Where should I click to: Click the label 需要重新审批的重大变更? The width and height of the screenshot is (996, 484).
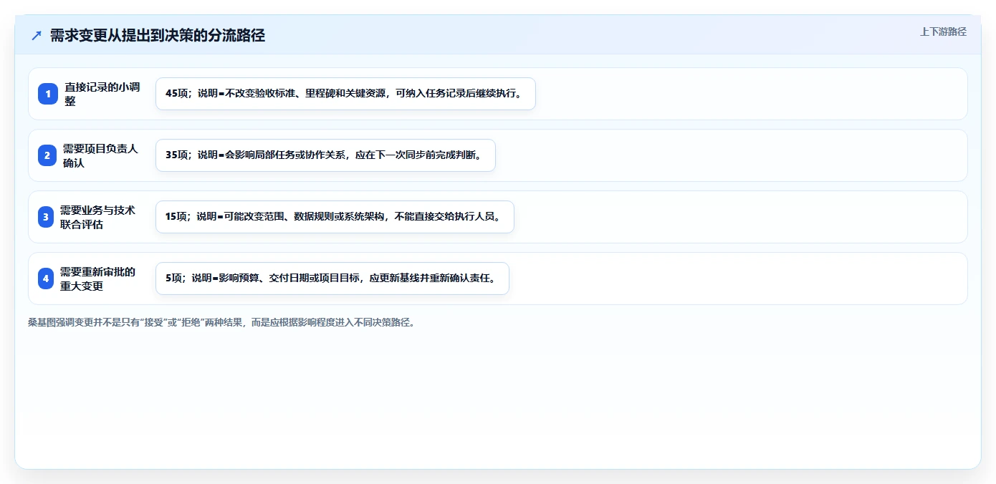click(97, 279)
